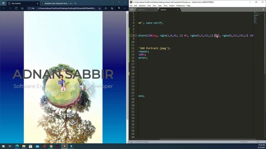Open Favorites star icon in browser toolbar
Screen dimensions: 266x149
106,8
